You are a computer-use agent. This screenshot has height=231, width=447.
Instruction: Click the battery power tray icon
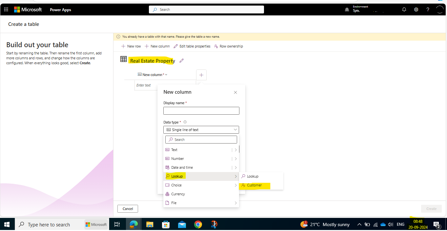point(367,224)
